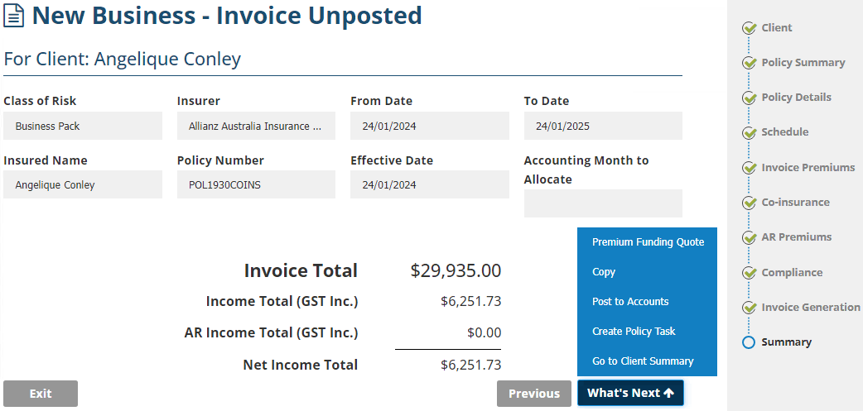Viewport: 863px width, 411px height.
Task: Click the Client step checkmark icon
Action: coord(750,28)
